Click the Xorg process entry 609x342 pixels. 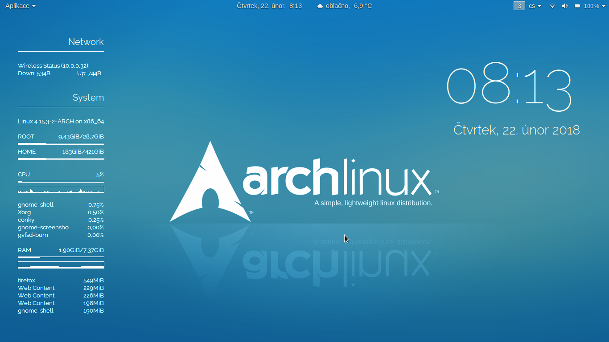point(25,212)
